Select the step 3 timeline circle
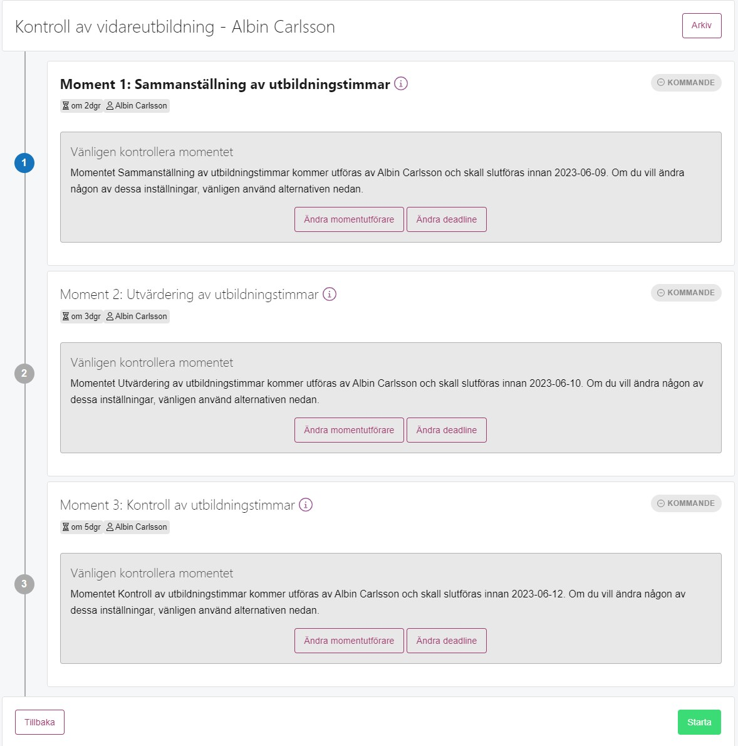The height and width of the screenshot is (746, 738). pyautogui.click(x=24, y=584)
